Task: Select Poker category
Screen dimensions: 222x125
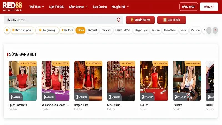Action: click(184, 30)
